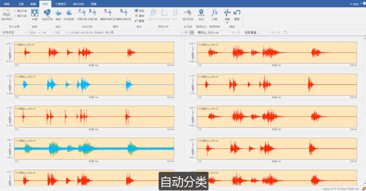The image size is (366, 191).
Task: Select the S波 auto-pick tool
Action: click(93, 15)
